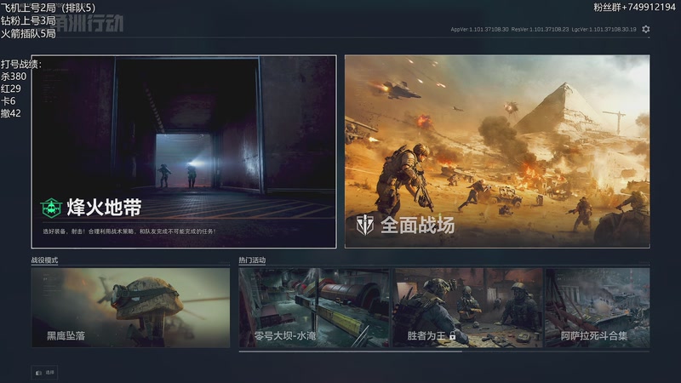Click the 打号战绩 label
Screen dimensions: 681x383
point(20,65)
